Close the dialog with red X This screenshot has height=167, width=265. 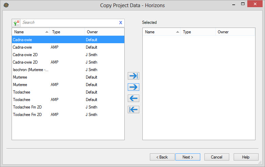tap(255, 4)
